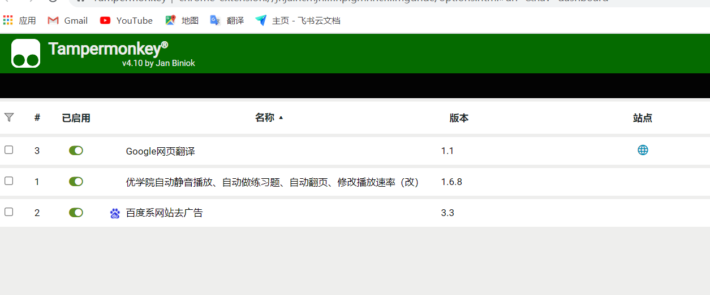Sort by the 已启用 column header
The height and width of the screenshot is (295, 710).
76,118
